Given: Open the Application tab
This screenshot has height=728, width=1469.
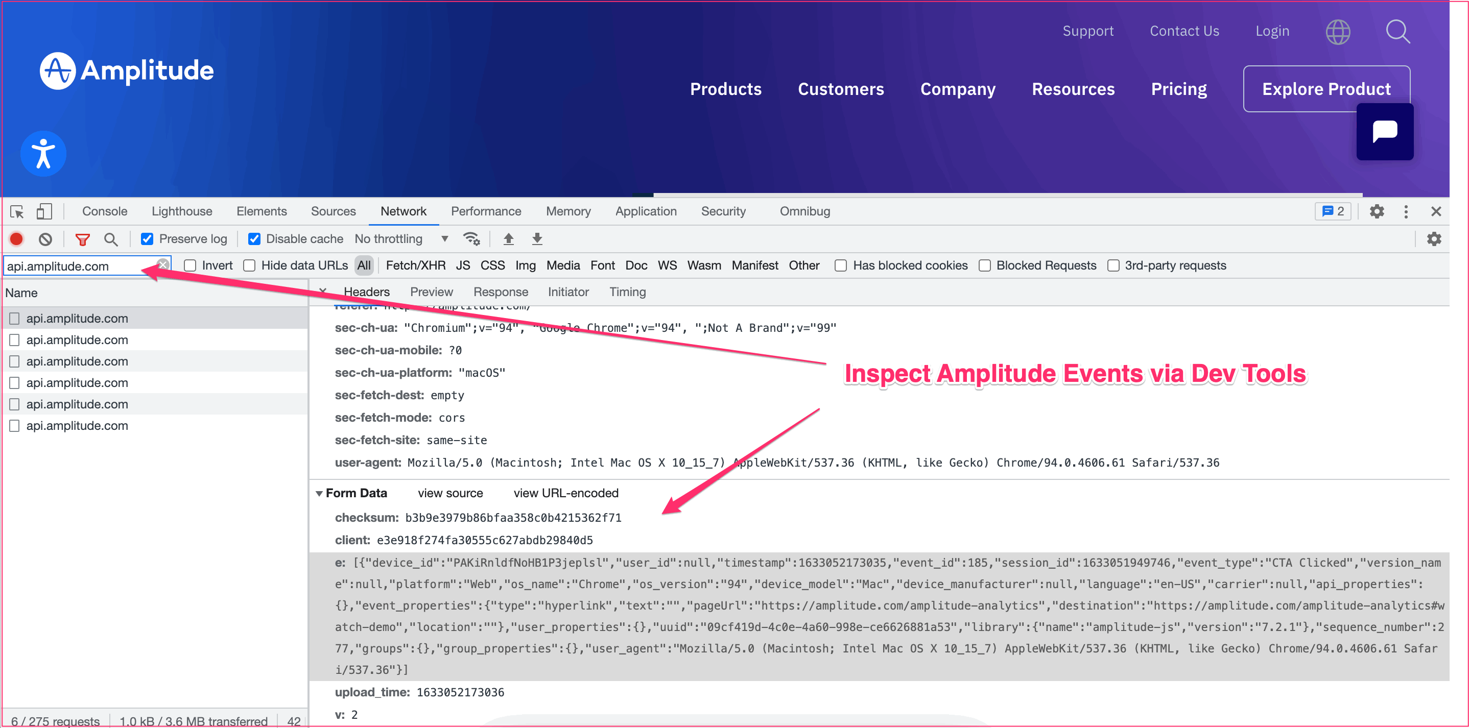Looking at the screenshot, I should [646, 211].
